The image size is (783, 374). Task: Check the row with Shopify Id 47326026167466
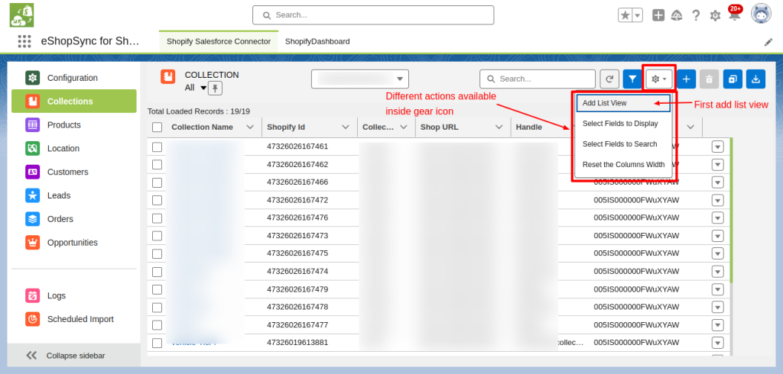tap(158, 182)
